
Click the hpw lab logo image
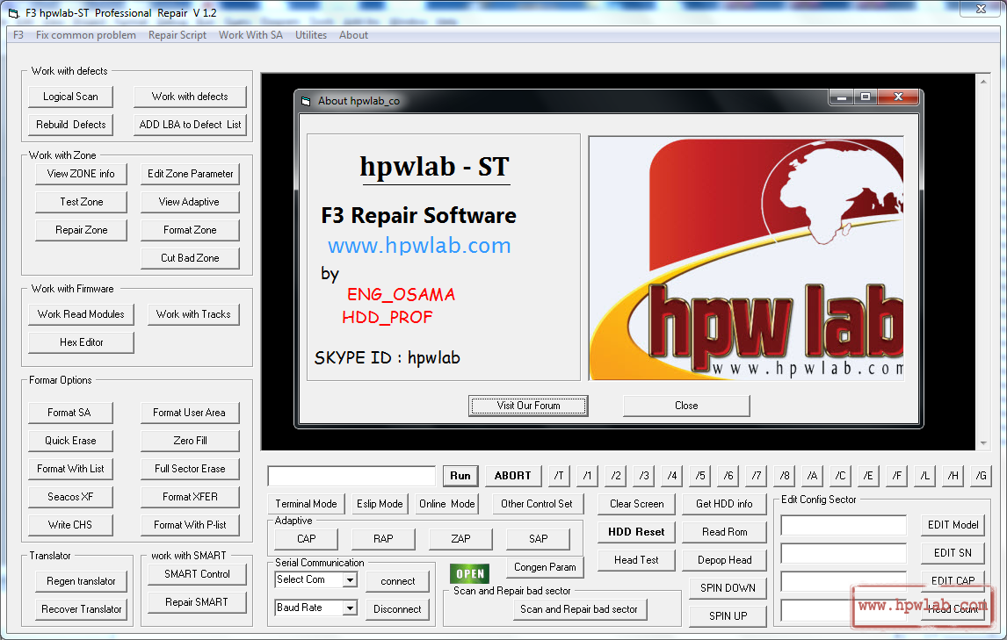(746, 258)
